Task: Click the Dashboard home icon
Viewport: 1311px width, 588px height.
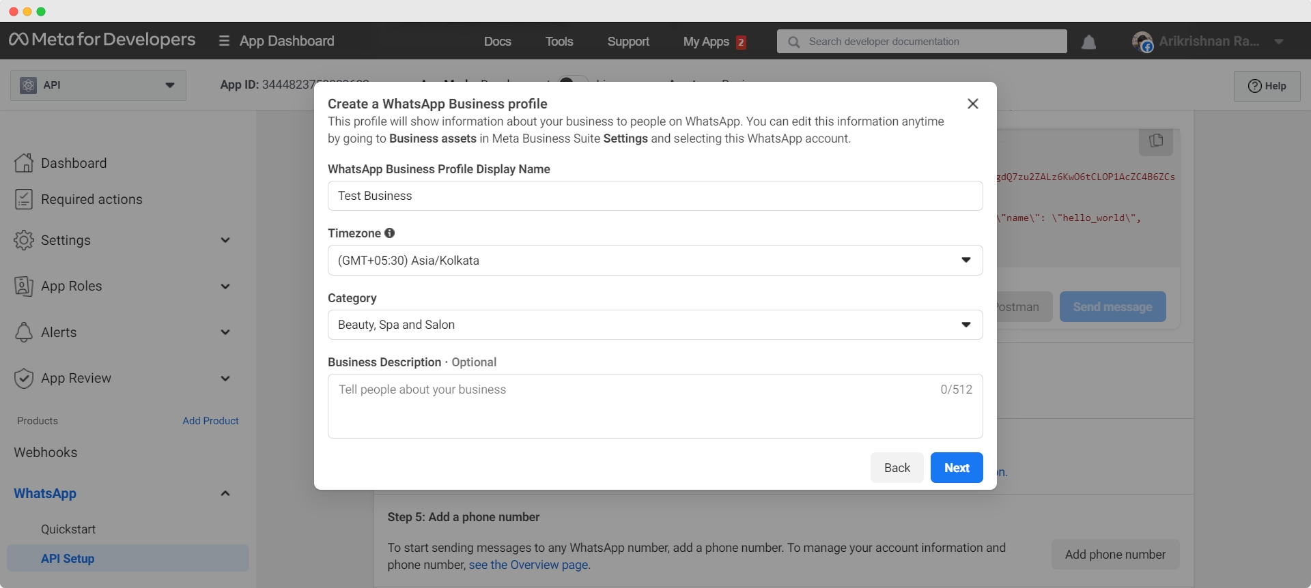Action: click(24, 163)
